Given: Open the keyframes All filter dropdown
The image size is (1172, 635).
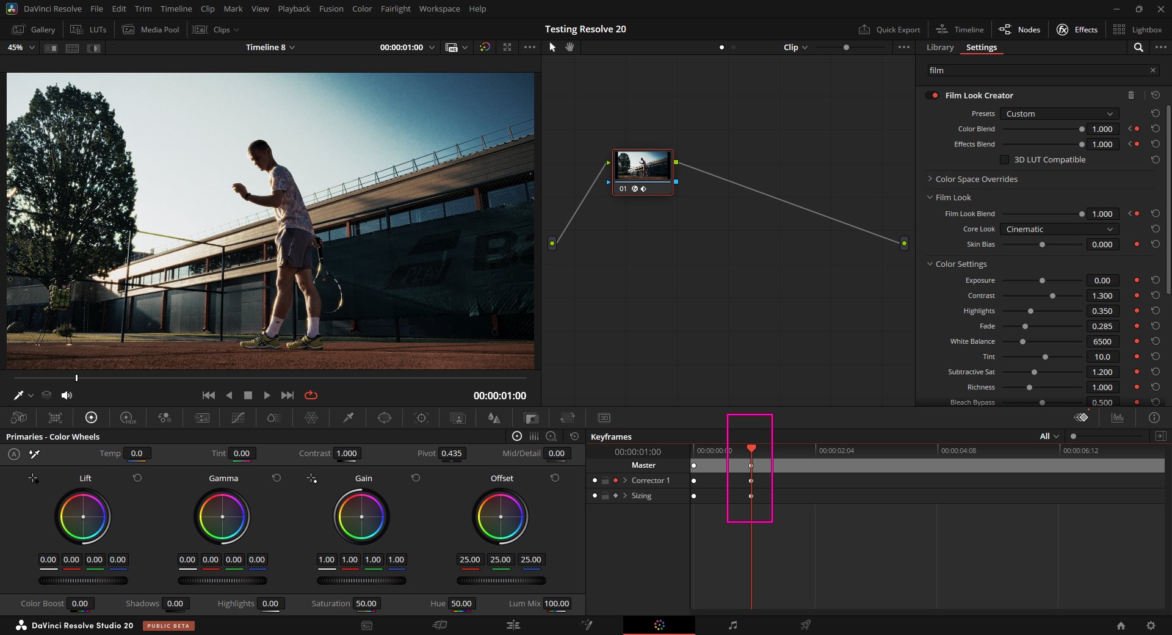Looking at the screenshot, I should 1049,436.
